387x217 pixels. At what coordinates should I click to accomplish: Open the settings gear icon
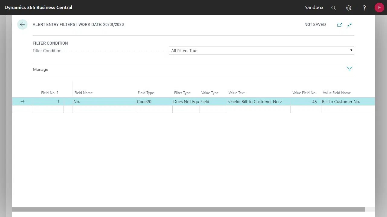pyautogui.click(x=349, y=8)
